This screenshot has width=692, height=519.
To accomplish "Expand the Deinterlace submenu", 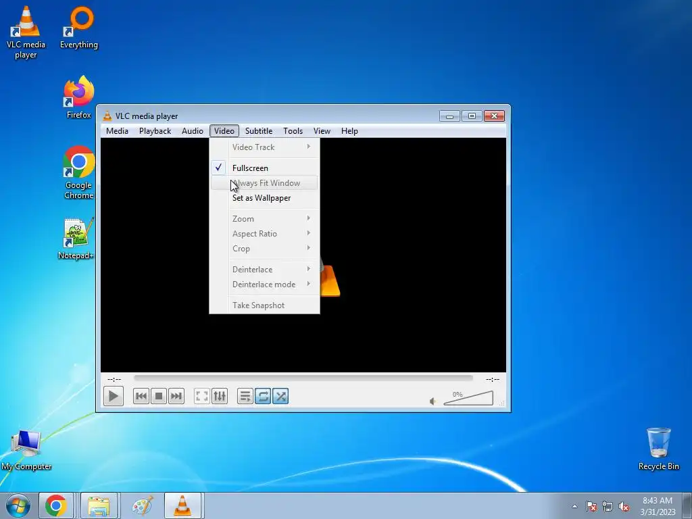I will 264,270.
